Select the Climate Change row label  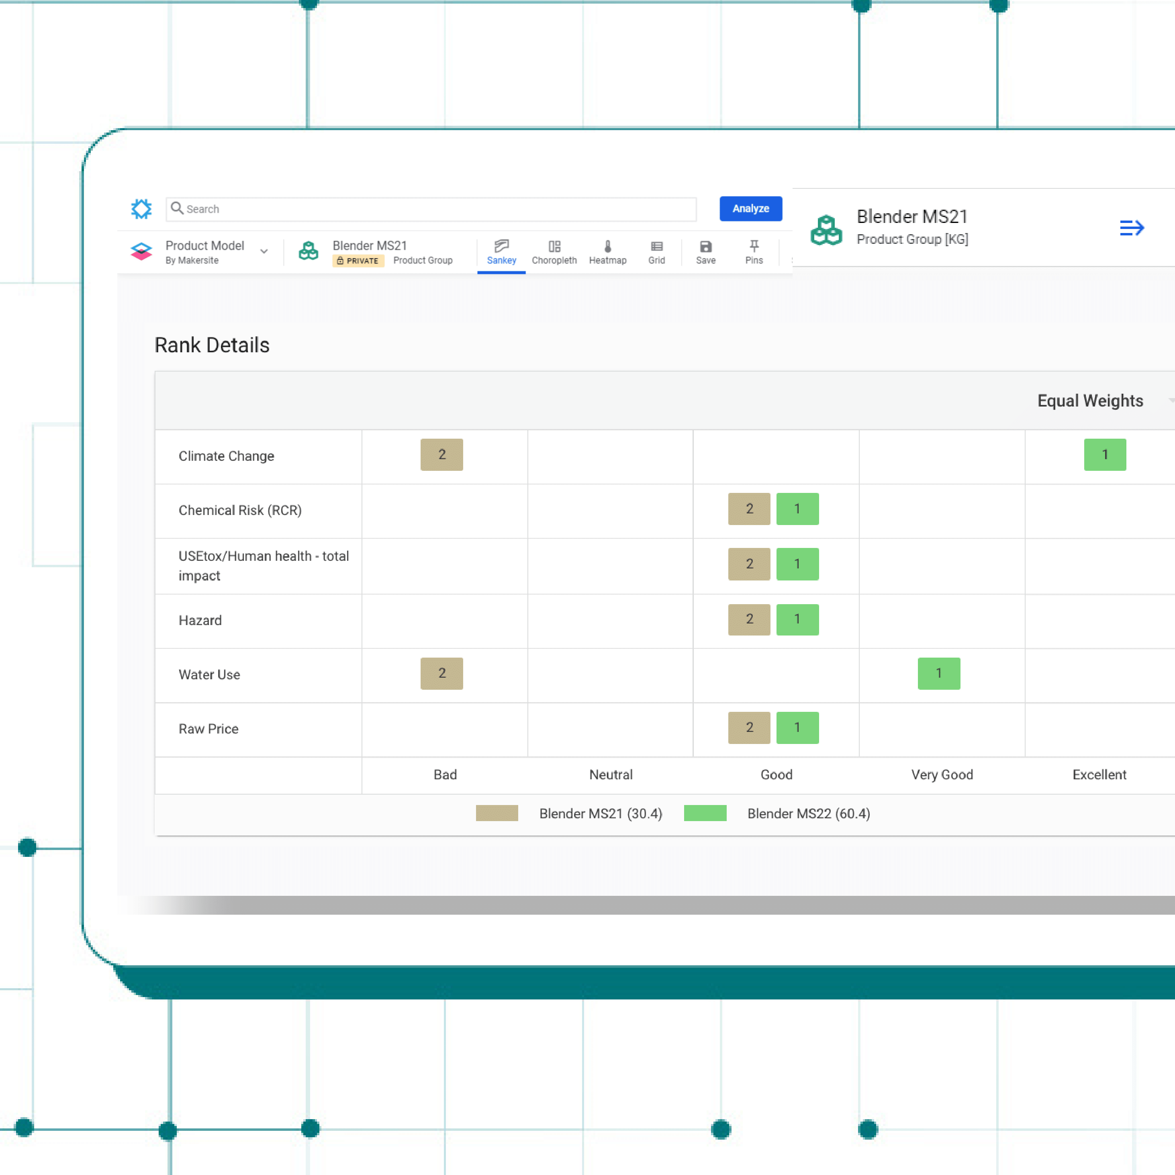pyautogui.click(x=226, y=456)
